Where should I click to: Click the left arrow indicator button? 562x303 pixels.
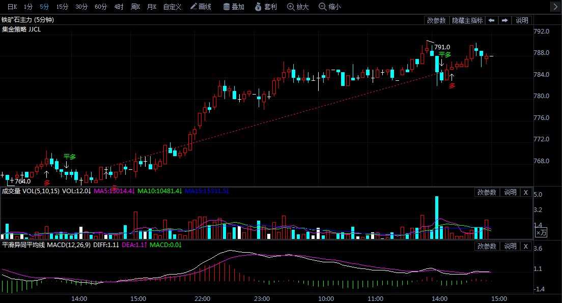pyautogui.click(x=491, y=20)
